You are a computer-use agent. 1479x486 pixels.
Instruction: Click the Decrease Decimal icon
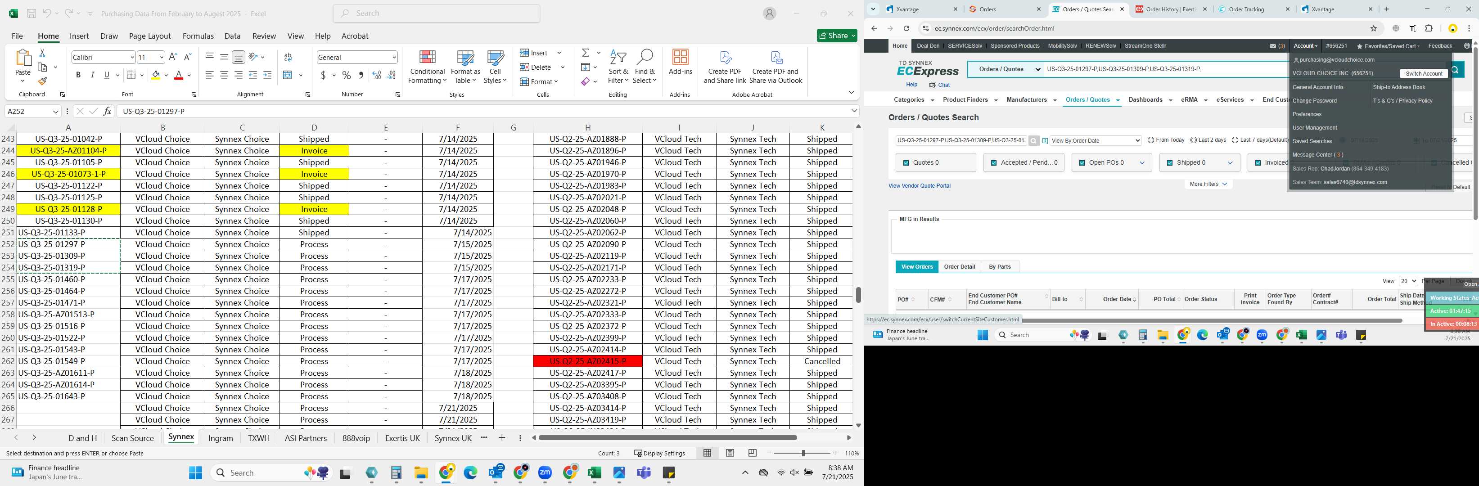[392, 75]
